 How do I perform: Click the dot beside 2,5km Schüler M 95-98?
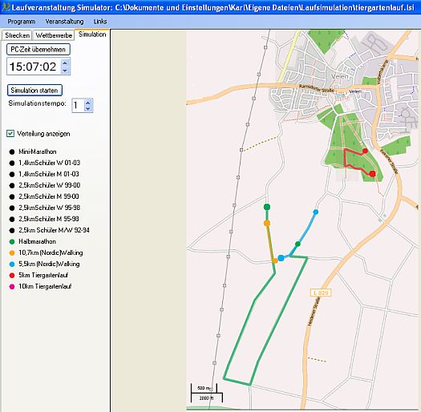click(x=12, y=219)
